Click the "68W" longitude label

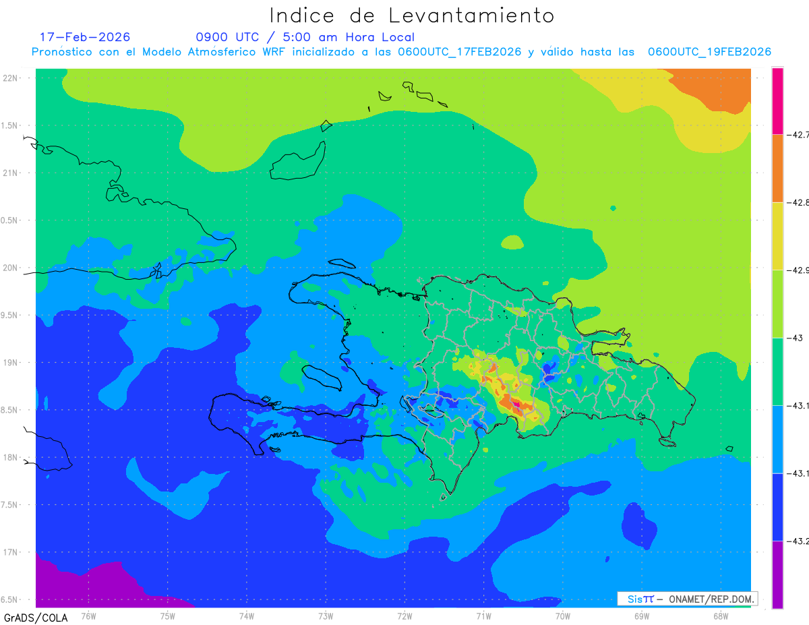tap(721, 616)
